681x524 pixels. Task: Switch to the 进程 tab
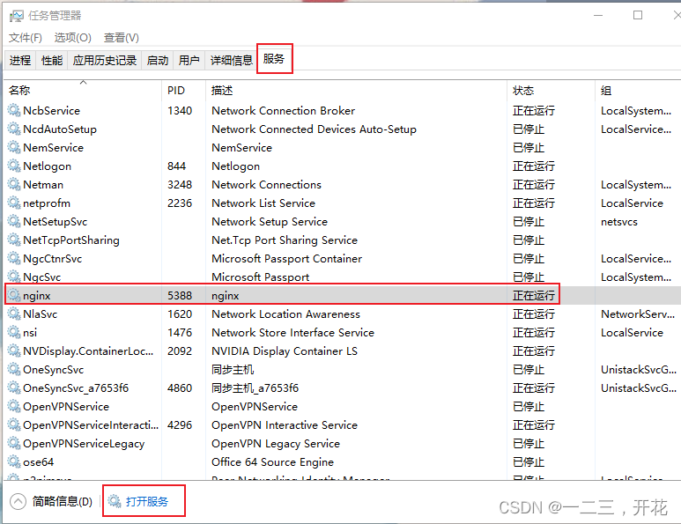click(20, 60)
